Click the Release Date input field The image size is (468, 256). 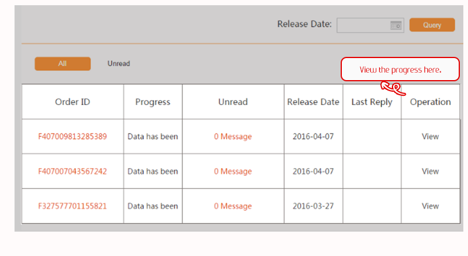click(x=363, y=25)
